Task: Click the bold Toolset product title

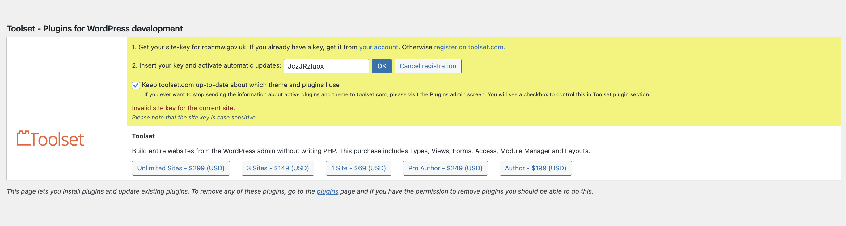Action: (x=143, y=136)
